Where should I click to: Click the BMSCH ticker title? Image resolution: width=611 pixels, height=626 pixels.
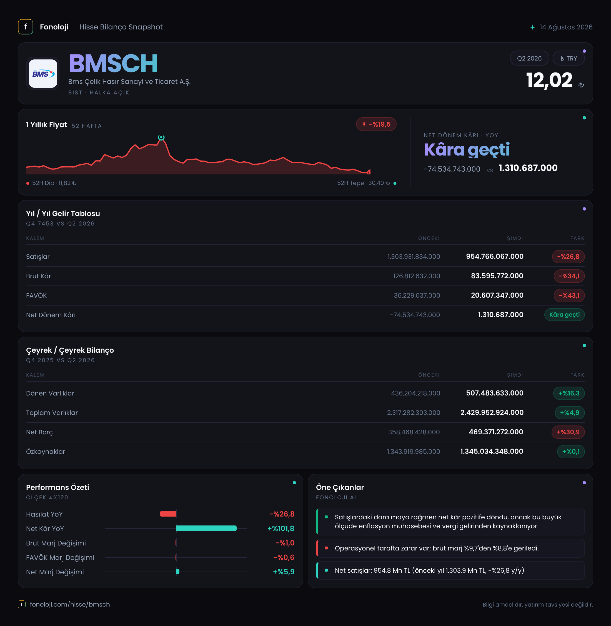(x=113, y=64)
